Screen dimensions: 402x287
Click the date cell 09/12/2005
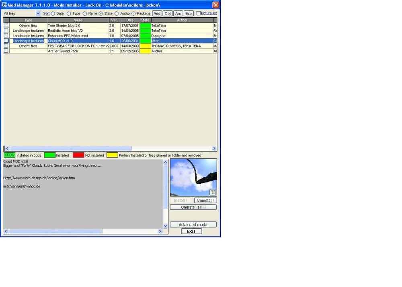pos(130,51)
